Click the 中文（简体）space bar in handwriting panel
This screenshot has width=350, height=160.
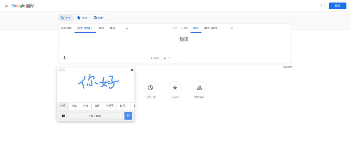(95, 116)
